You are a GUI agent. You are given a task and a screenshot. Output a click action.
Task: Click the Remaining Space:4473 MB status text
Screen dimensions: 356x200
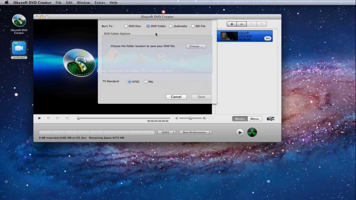[107, 138]
